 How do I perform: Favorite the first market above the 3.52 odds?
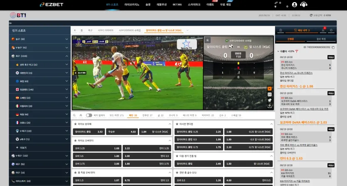(x=75, y=124)
